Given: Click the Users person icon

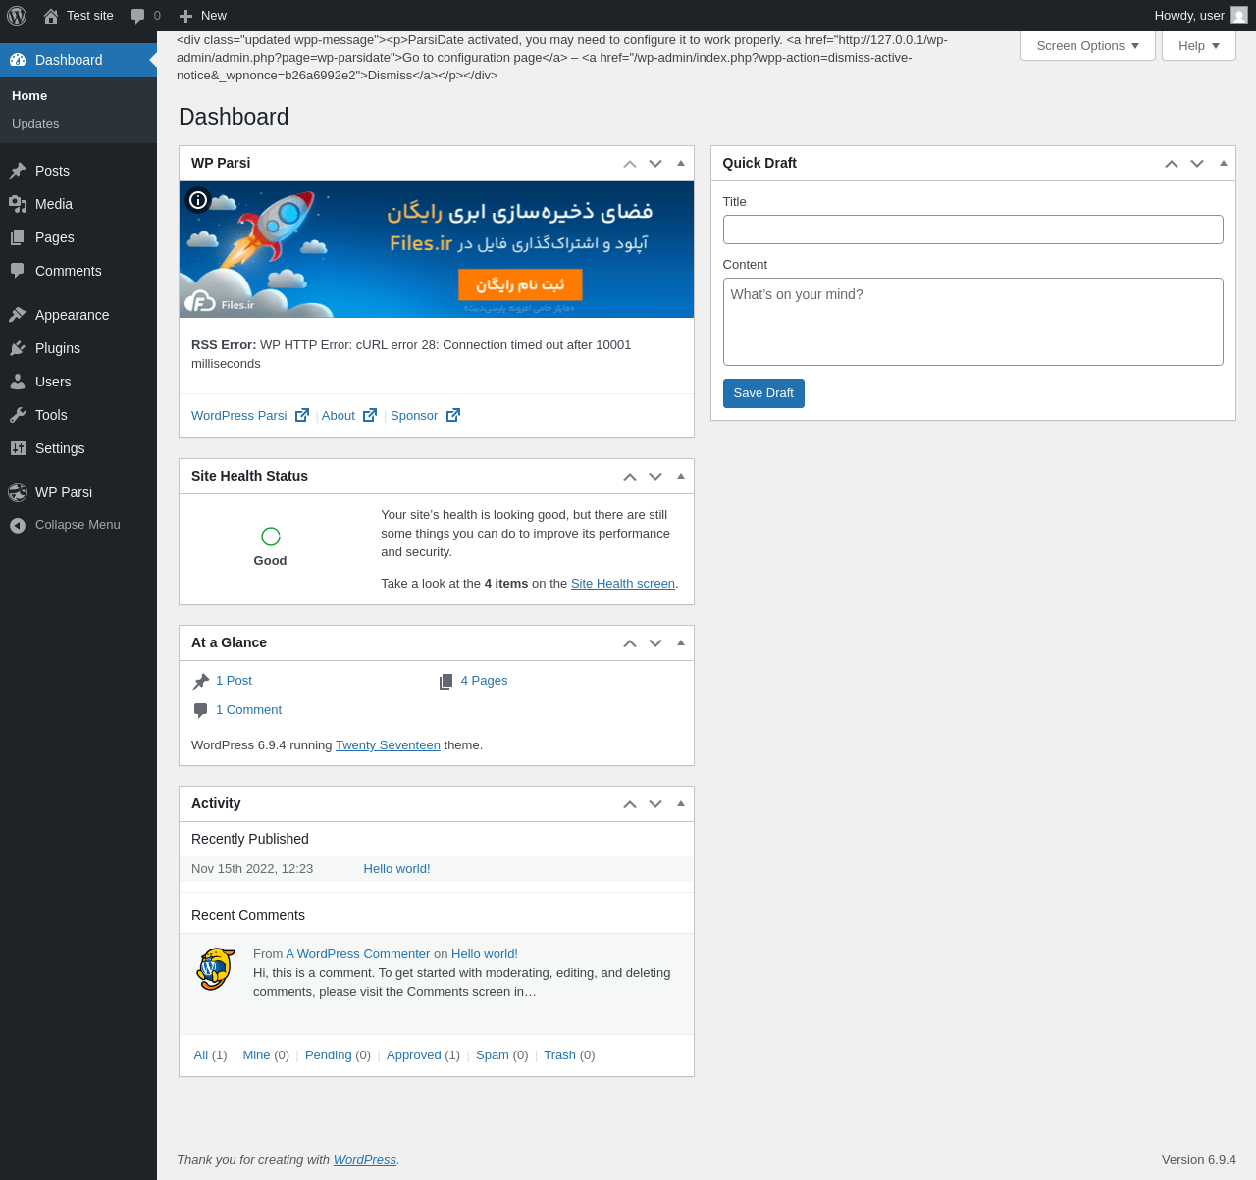Looking at the screenshot, I should (x=18, y=382).
